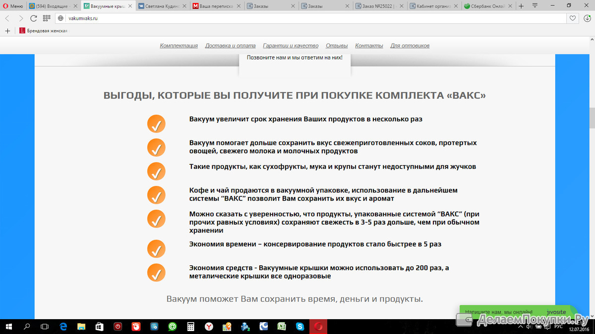Close the Вакуумные крышки tab

pyautogui.click(x=129, y=6)
